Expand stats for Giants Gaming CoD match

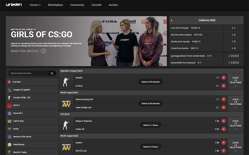point(236,104)
